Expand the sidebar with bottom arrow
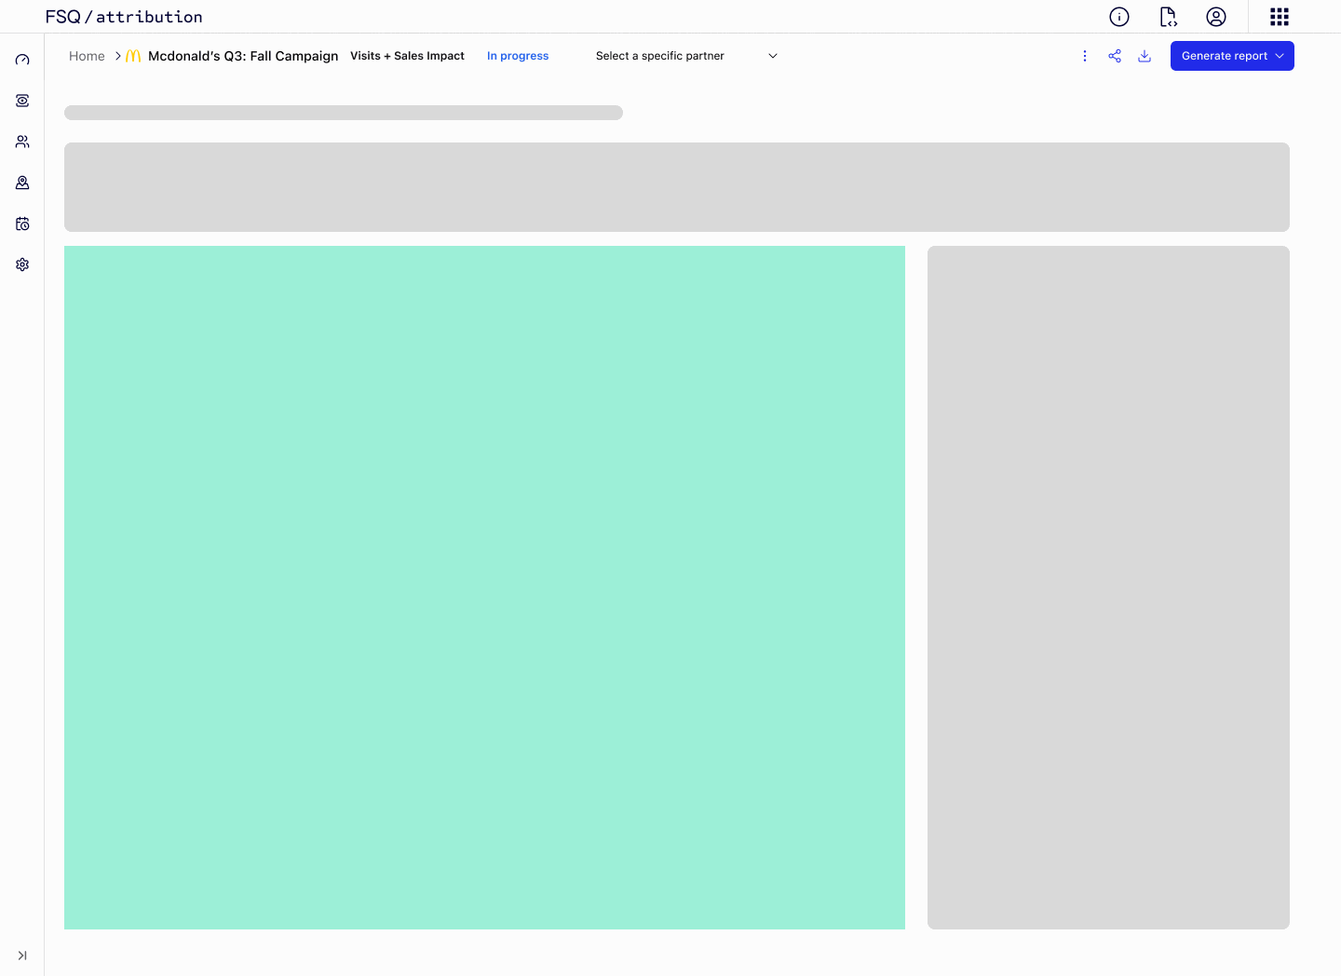This screenshot has height=976, width=1341. (x=22, y=956)
